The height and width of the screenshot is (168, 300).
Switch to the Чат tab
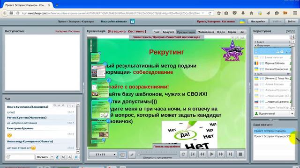157,32
